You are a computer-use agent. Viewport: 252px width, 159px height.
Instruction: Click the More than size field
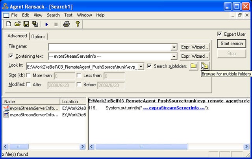[x=64, y=76]
